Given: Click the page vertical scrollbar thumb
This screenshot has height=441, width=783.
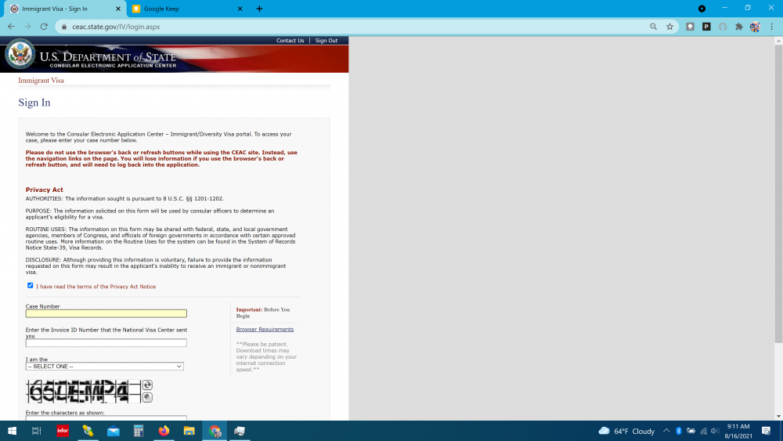Looking at the screenshot, I should pyautogui.click(x=778, y=193).
